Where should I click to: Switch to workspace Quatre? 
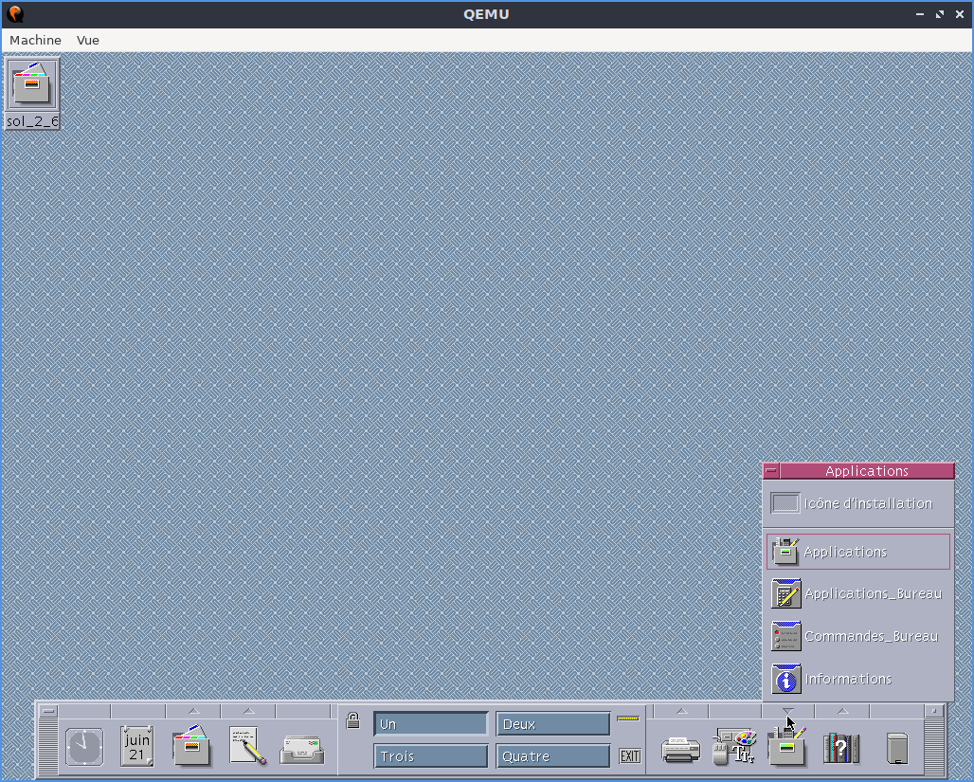tap(552, 756)
